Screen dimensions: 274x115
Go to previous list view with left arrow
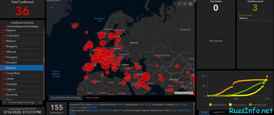point(4,102)
